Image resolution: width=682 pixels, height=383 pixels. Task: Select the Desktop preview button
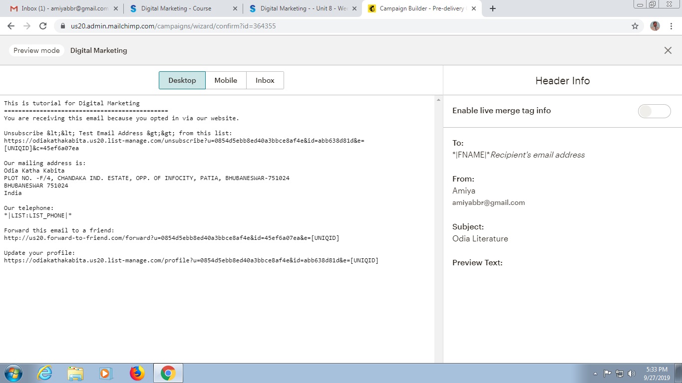pos(182,80)
